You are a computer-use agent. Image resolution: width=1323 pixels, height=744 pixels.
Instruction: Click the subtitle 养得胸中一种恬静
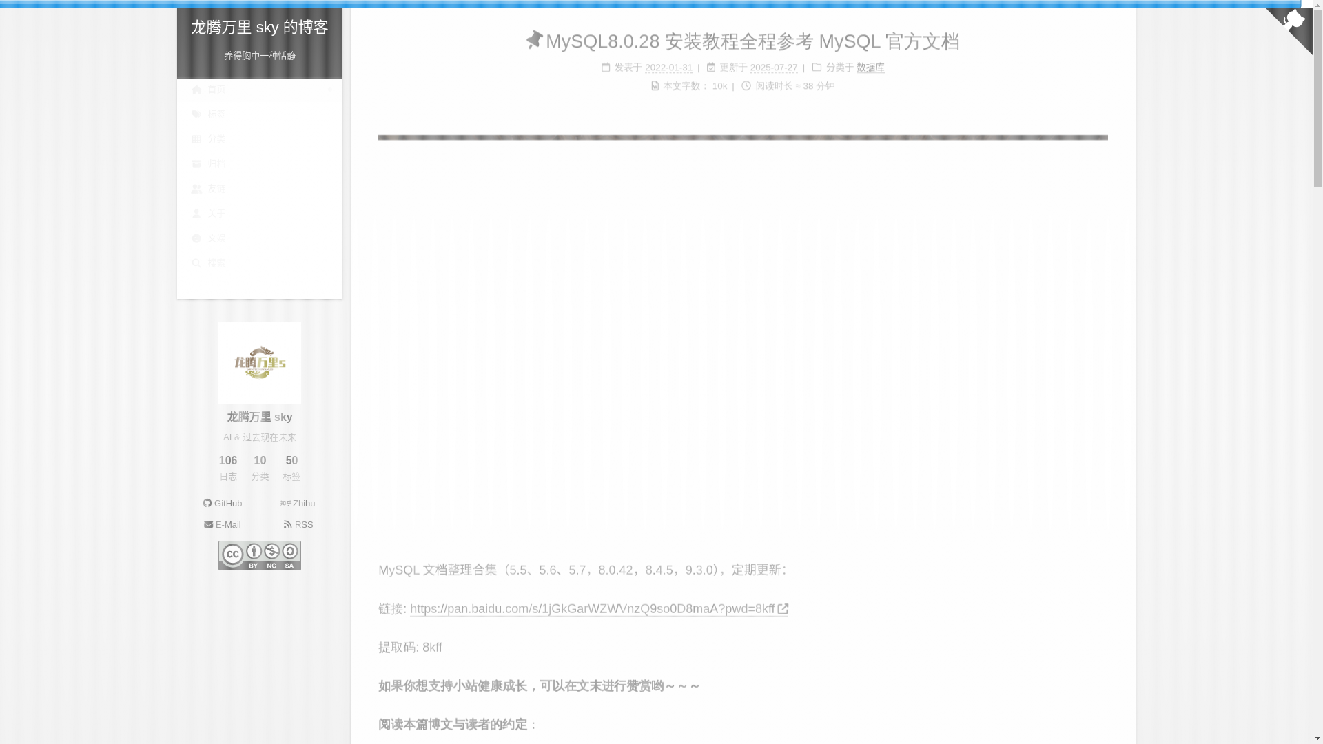(x=260, y=56)
